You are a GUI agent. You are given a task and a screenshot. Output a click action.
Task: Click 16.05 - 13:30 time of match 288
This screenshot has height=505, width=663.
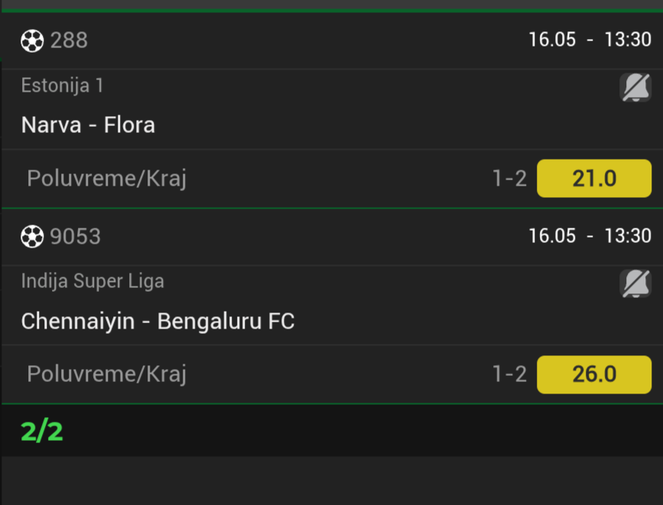click(x=590, y=40)
